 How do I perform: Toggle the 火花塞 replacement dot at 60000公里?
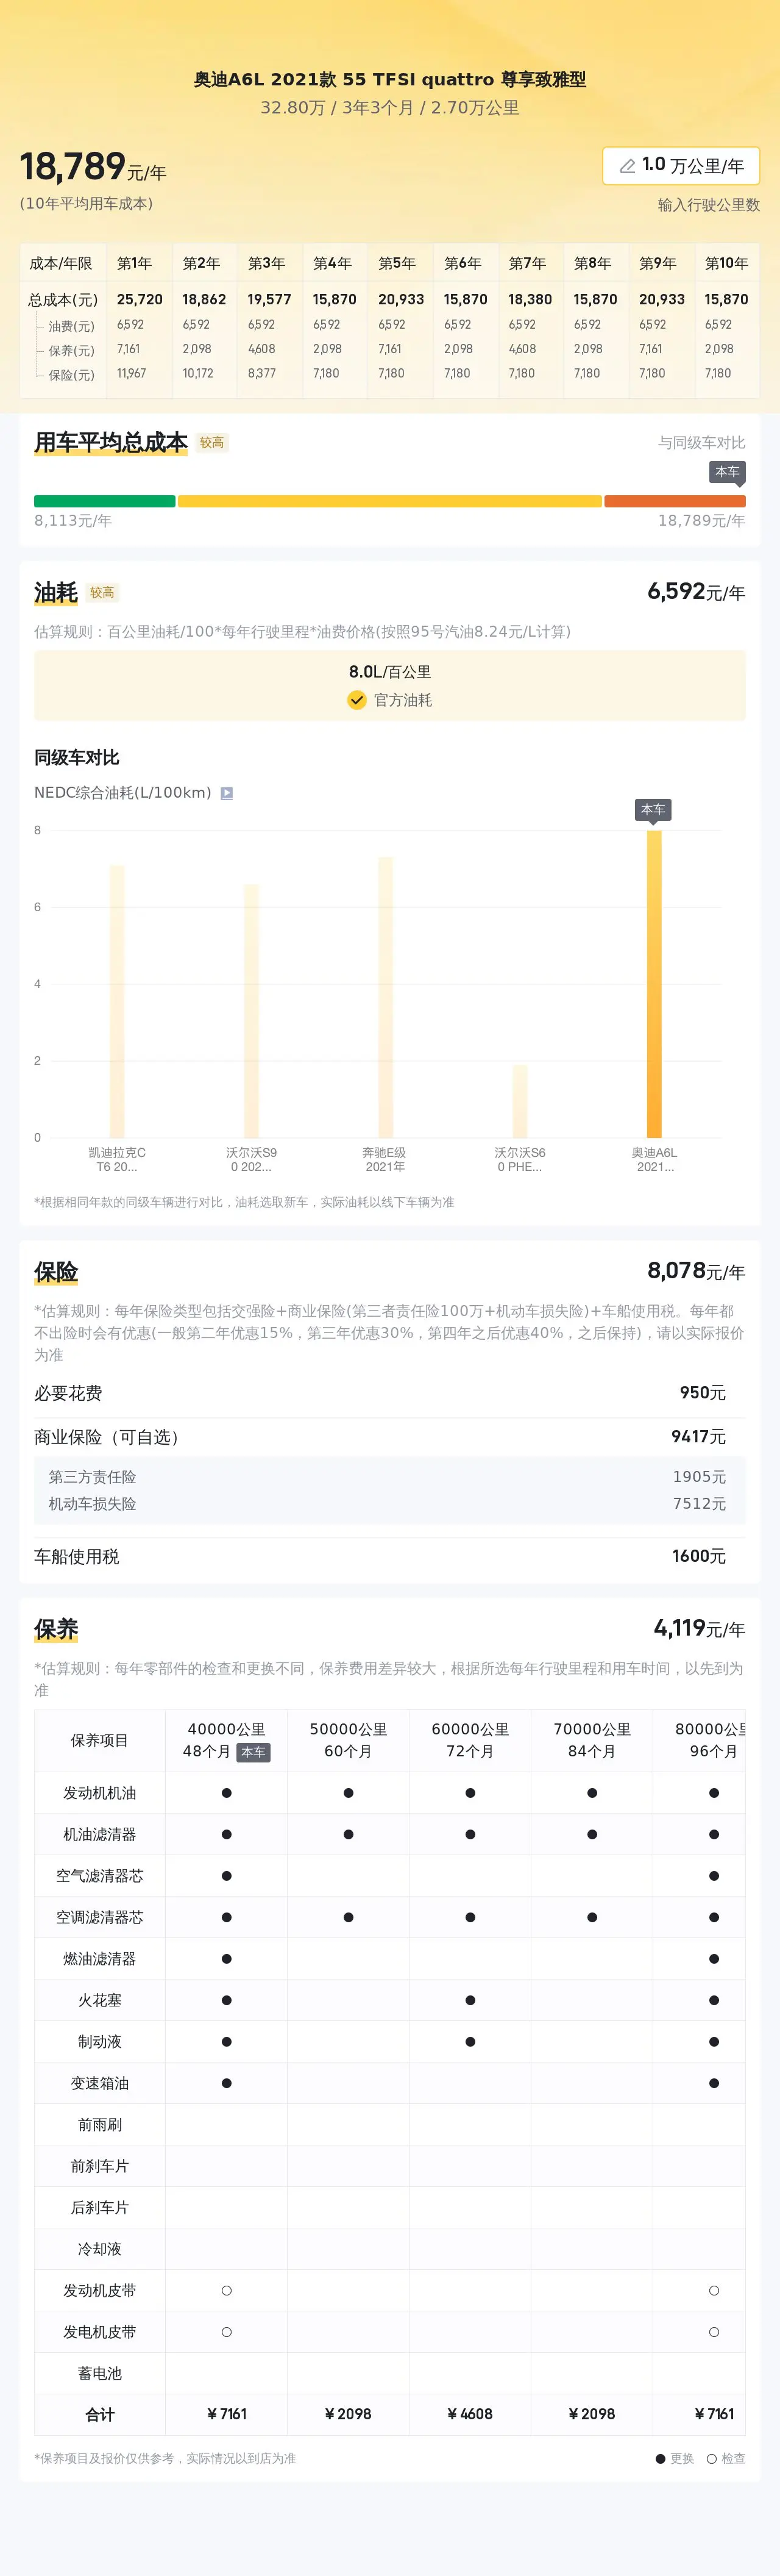click(x=469, y=2000)
